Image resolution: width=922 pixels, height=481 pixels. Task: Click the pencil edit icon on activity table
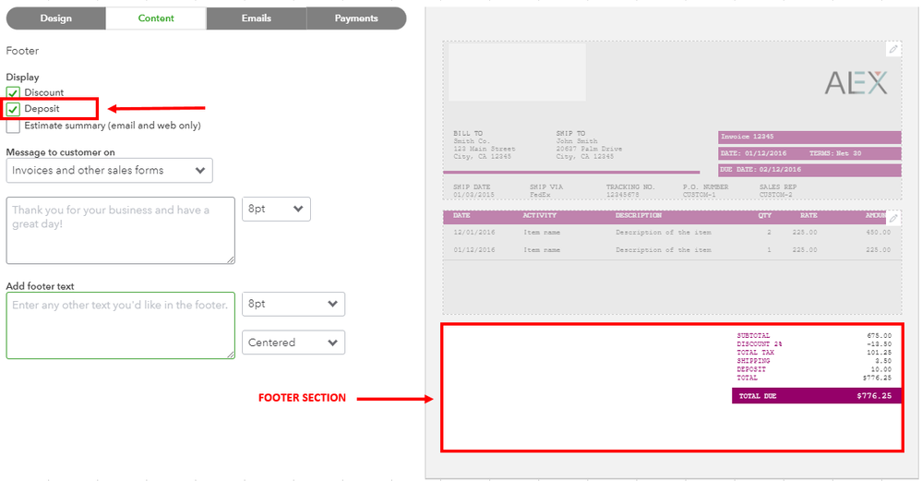[x=893, y=218]
